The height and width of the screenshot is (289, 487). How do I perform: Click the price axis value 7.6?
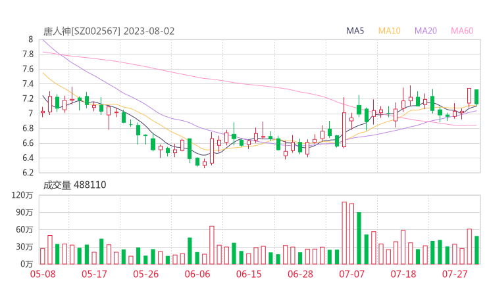[28, 69]
